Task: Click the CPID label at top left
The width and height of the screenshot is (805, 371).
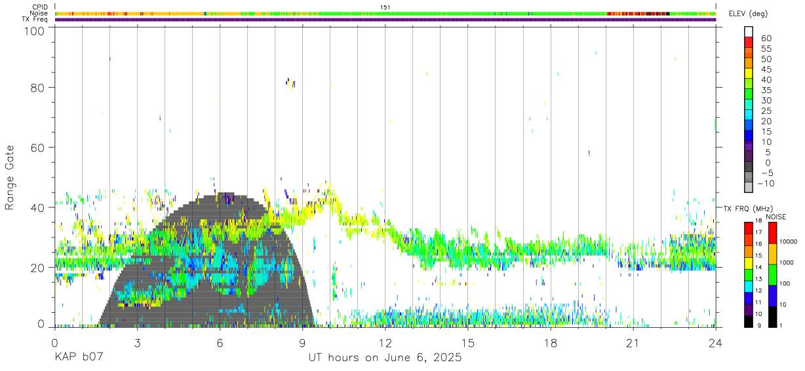Action: 41,7
